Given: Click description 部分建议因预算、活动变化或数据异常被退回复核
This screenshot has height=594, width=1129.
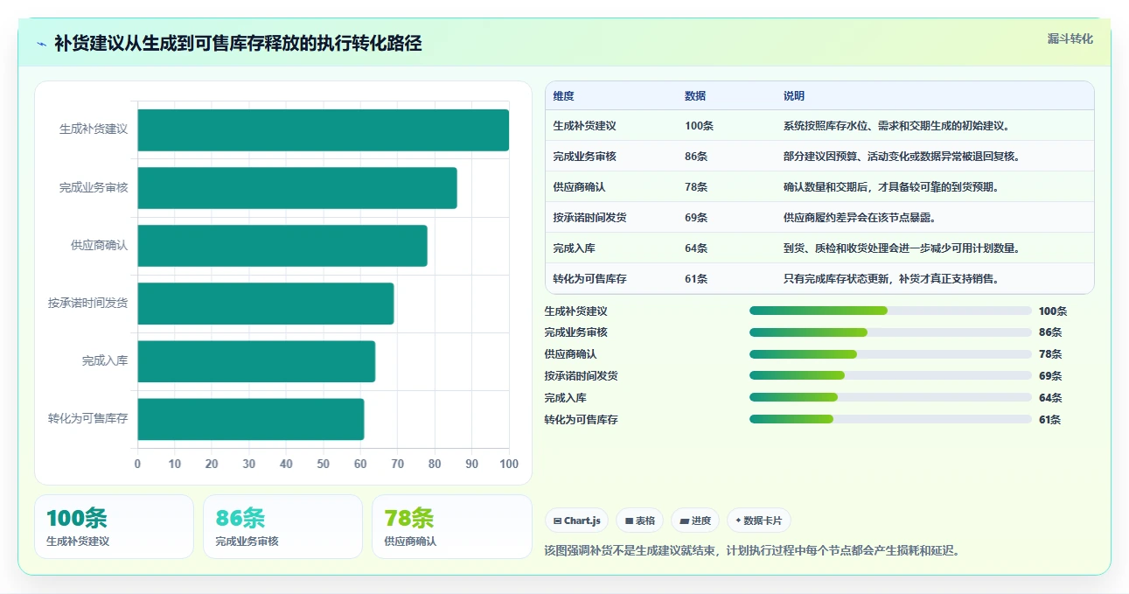Looking at the screenshot, I should [903, 157].
